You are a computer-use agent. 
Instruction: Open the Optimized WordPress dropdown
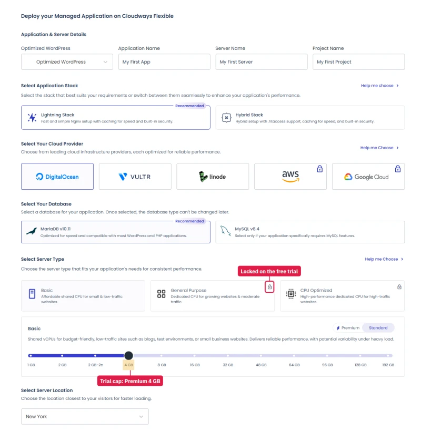[x=67, y=61]
